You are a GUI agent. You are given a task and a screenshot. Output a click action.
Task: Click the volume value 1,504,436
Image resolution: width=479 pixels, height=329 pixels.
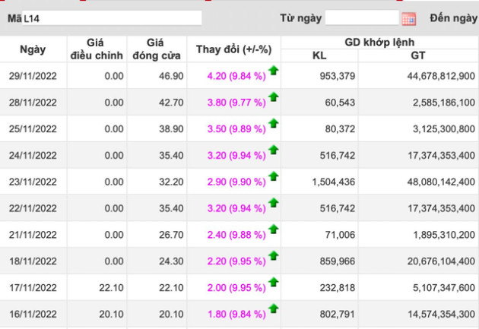click(x=333, y=182)
